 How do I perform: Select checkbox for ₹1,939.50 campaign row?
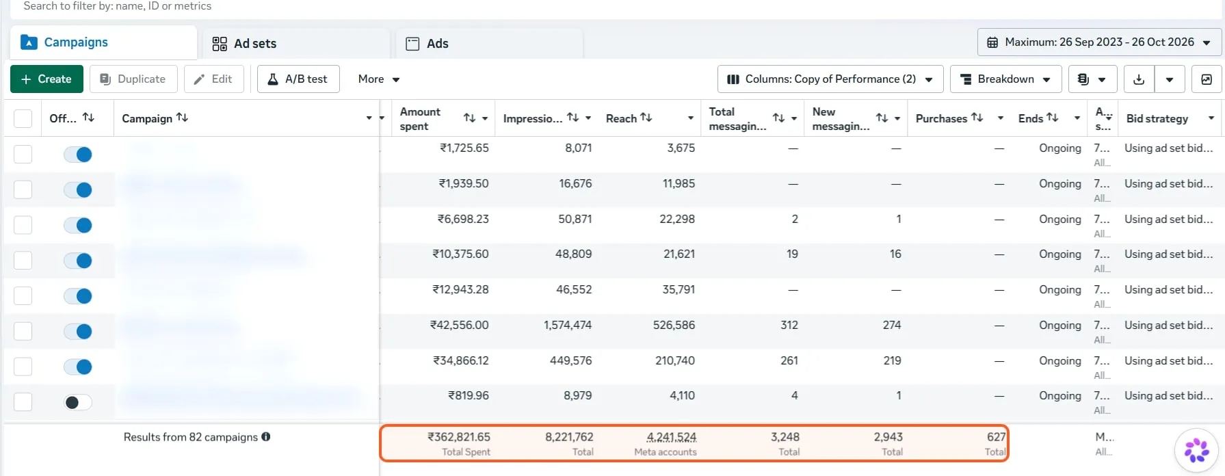23,189
